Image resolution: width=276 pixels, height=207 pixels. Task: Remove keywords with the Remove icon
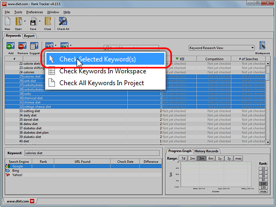tap(22, 46)
